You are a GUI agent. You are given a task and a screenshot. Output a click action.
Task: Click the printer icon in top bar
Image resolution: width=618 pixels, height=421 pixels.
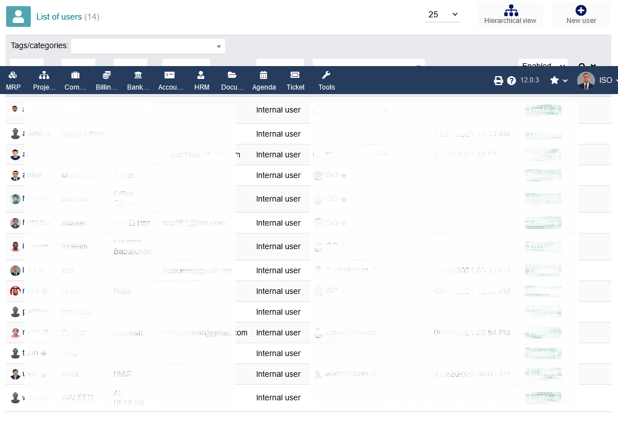point(498,81)
